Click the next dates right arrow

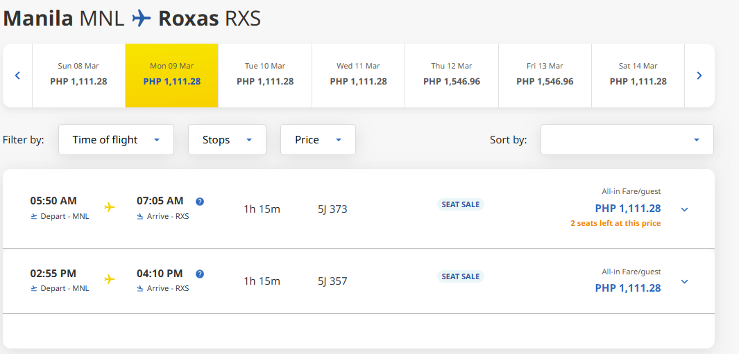(699, 76)
